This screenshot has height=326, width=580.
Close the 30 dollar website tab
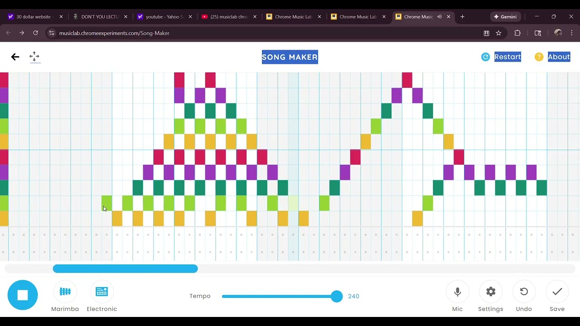(x=61, y=17)
